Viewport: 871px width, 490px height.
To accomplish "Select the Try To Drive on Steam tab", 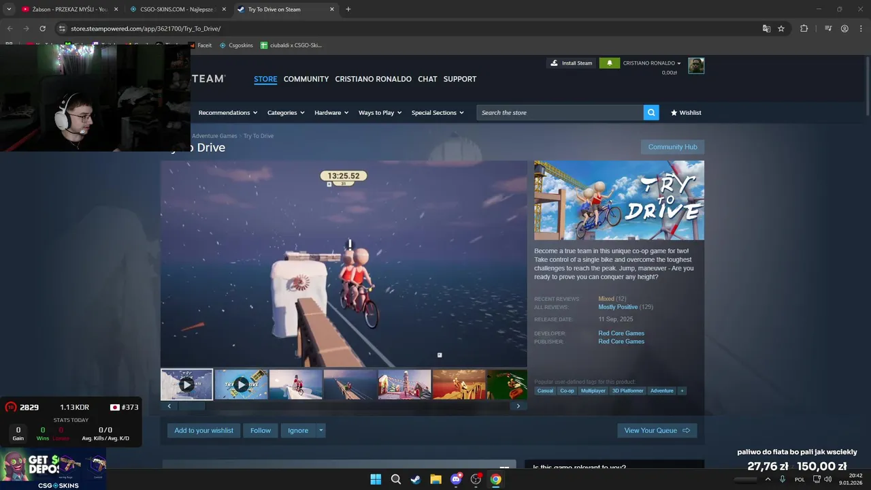I will 286,10.
